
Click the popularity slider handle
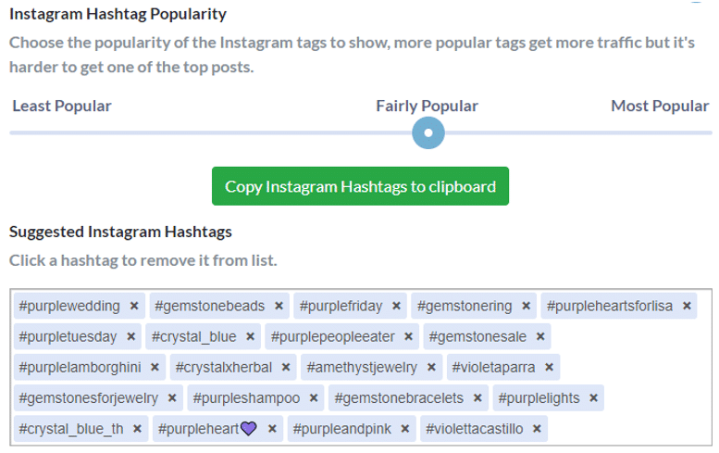click(428, 132)
